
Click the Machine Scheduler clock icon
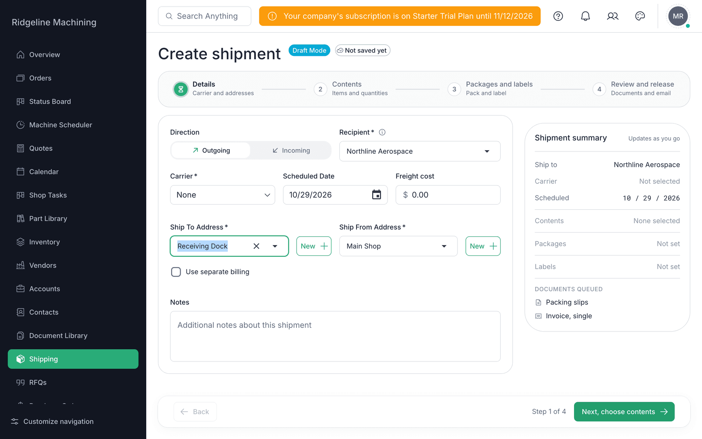pyautogui.click(x=20, y=125)
